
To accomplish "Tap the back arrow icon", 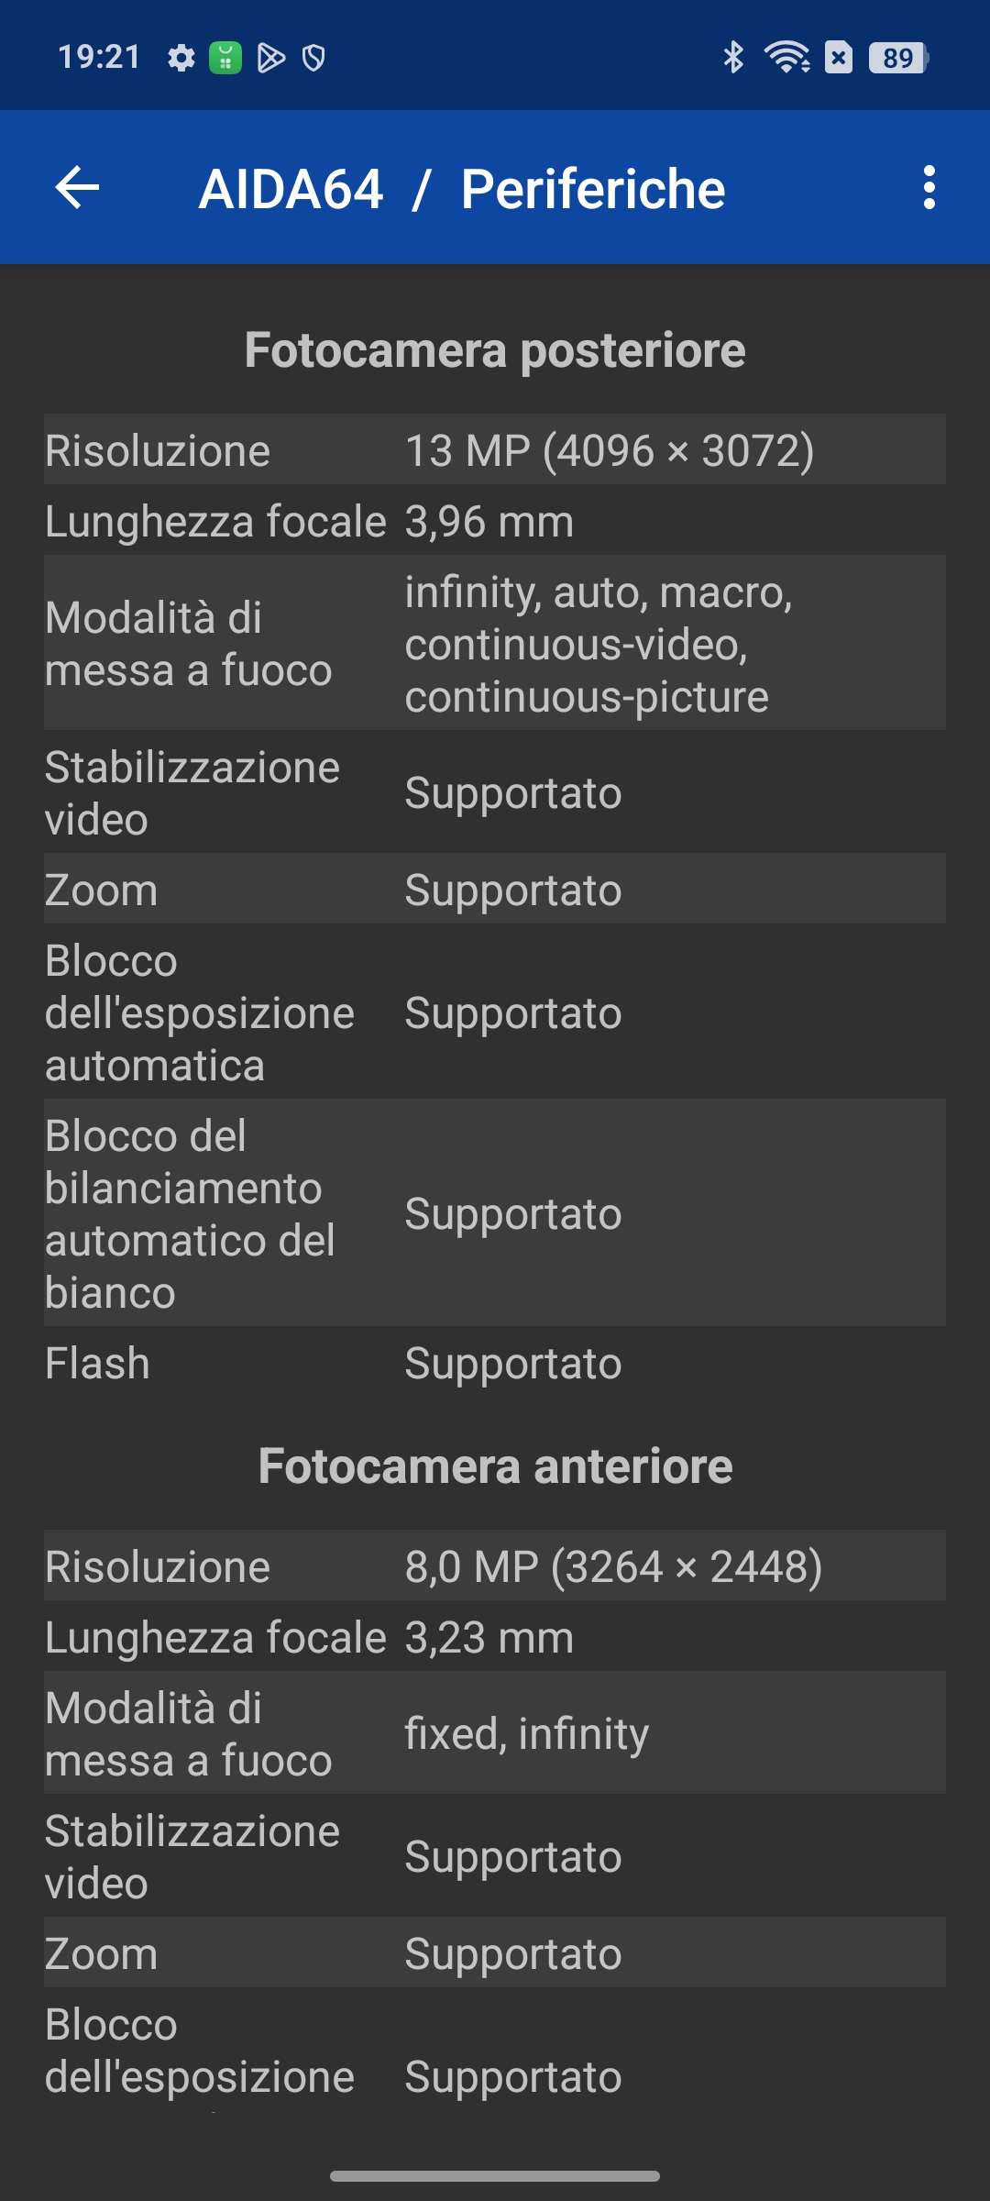I will 77,188.
